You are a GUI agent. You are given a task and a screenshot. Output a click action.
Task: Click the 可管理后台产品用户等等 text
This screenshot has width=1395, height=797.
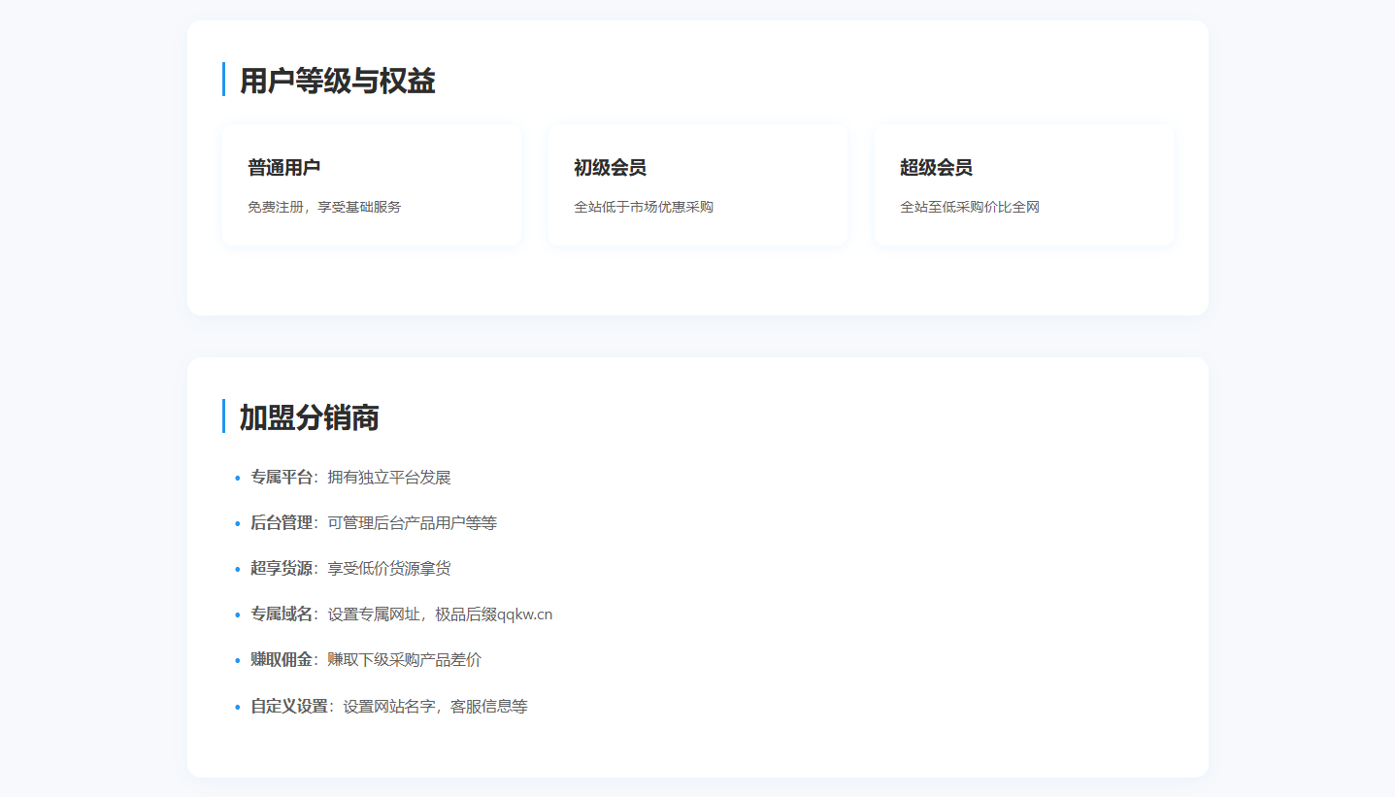tap(413, 523)
